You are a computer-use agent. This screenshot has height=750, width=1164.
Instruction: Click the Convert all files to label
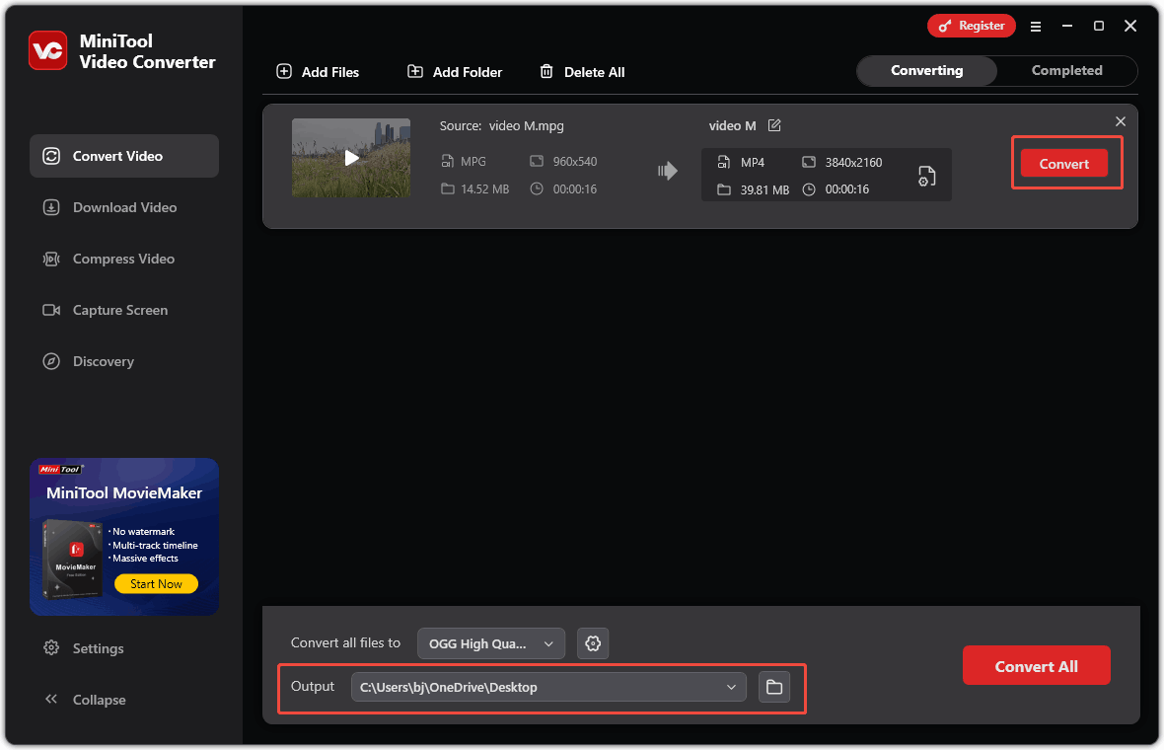click(x=345, y=642)
